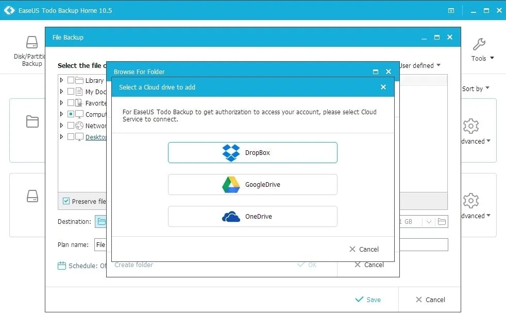Open the destination folder browse icon
The width and height of the screenshot is (506, 335).
pos(102,221)
